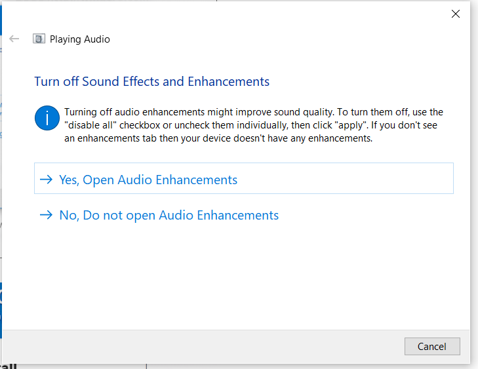
Task: Click the audio enhancements description paragraph
Action: [x=254, y=125]
